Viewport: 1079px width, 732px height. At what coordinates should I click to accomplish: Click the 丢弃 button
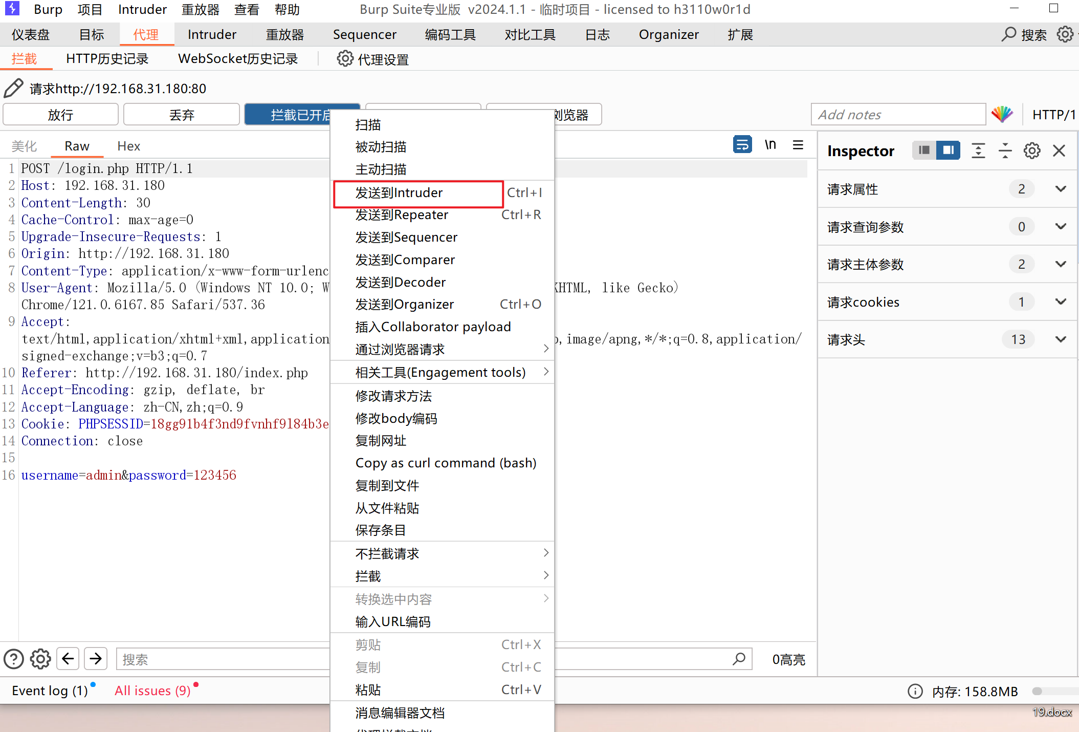click(x=181, y=114)
